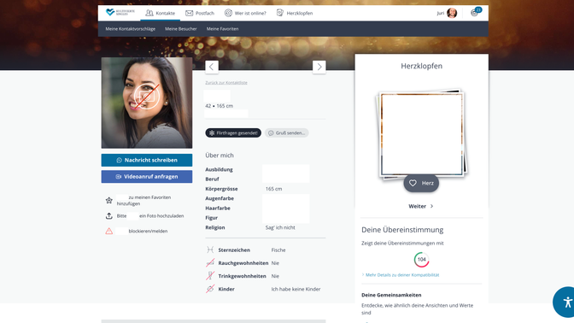Click the Über mich heading

[220, 156]
